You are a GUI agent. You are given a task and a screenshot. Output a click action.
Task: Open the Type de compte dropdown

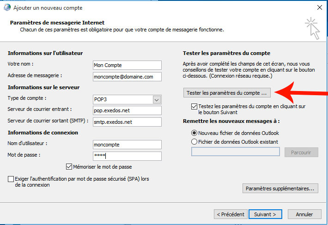tap(157, 99)
